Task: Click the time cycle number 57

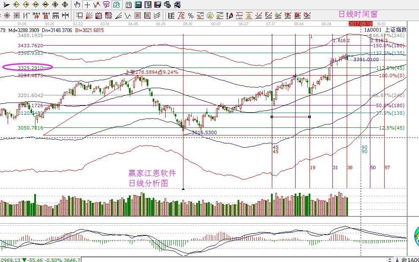Action: 387,167
